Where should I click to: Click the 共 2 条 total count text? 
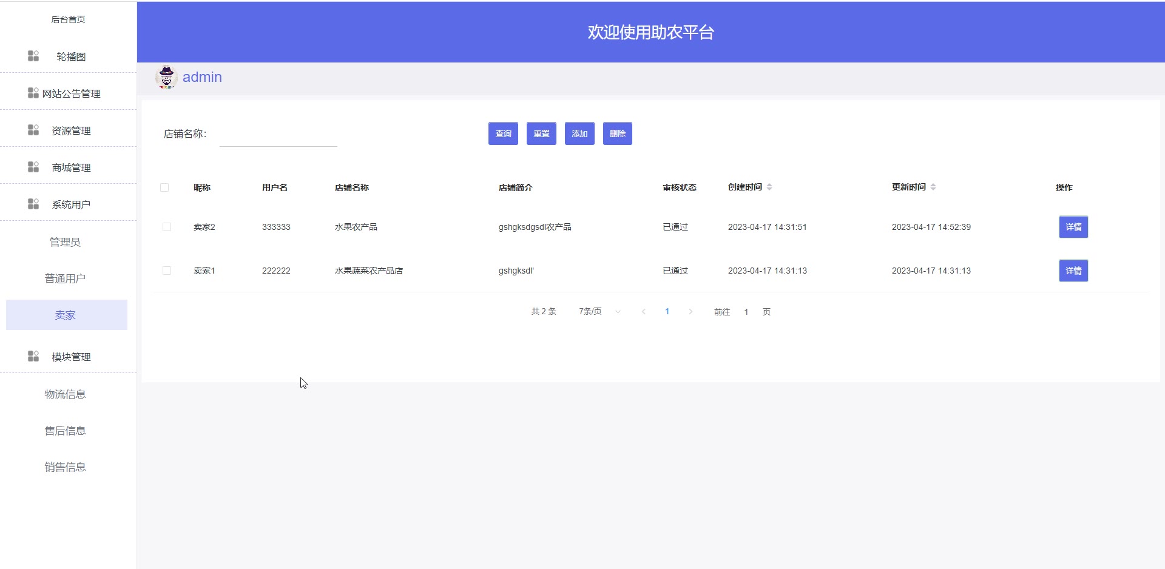[544, 312]
